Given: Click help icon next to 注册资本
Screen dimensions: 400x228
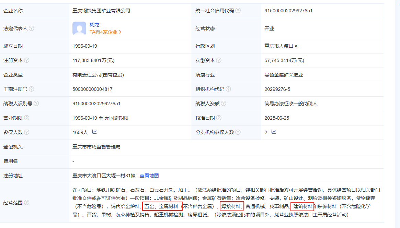Looking at the screenshot, I should pos(26,60).
